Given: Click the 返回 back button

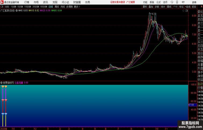Looking at the screenshot, I should 194,7.
